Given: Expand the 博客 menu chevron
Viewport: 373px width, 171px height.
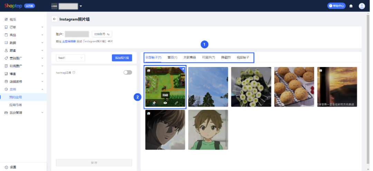Looking at the screenshot, I should [x=42, y=74].
